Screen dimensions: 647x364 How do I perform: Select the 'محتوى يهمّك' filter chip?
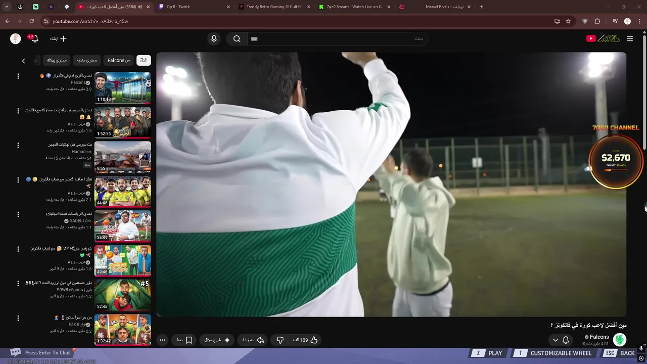[57, 60]
